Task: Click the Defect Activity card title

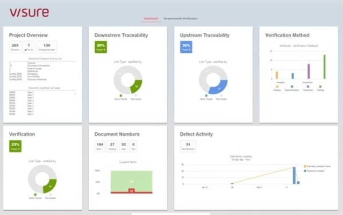Action: [196, 134]
